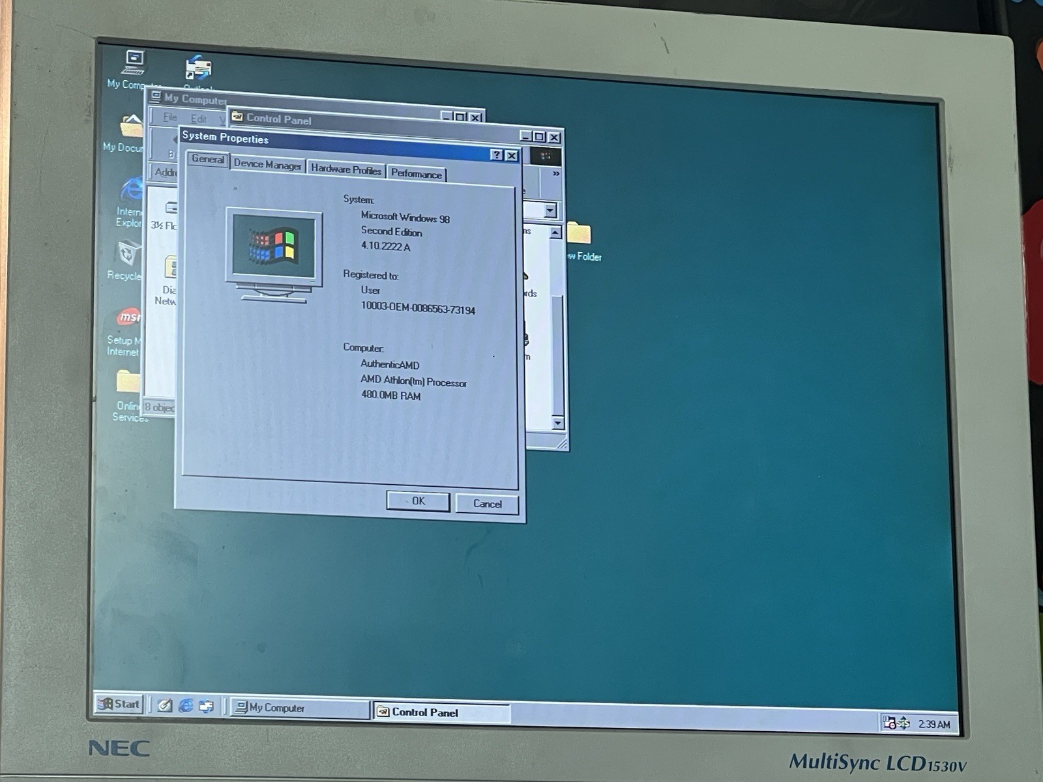Click OK in System Properties
This screenshot has height=782, width=1043.
[418, 501]
